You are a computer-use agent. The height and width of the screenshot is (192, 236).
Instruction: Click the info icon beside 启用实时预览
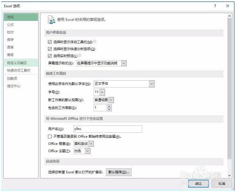[79, 55]
